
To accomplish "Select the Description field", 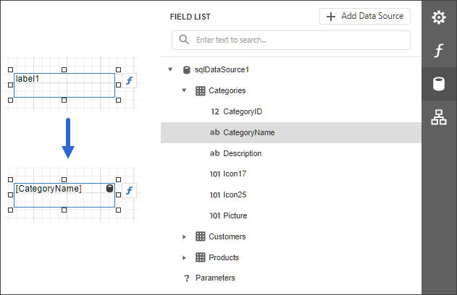I will tap(242, 154).
